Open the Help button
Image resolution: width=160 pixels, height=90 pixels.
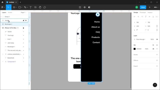point(155,85)
